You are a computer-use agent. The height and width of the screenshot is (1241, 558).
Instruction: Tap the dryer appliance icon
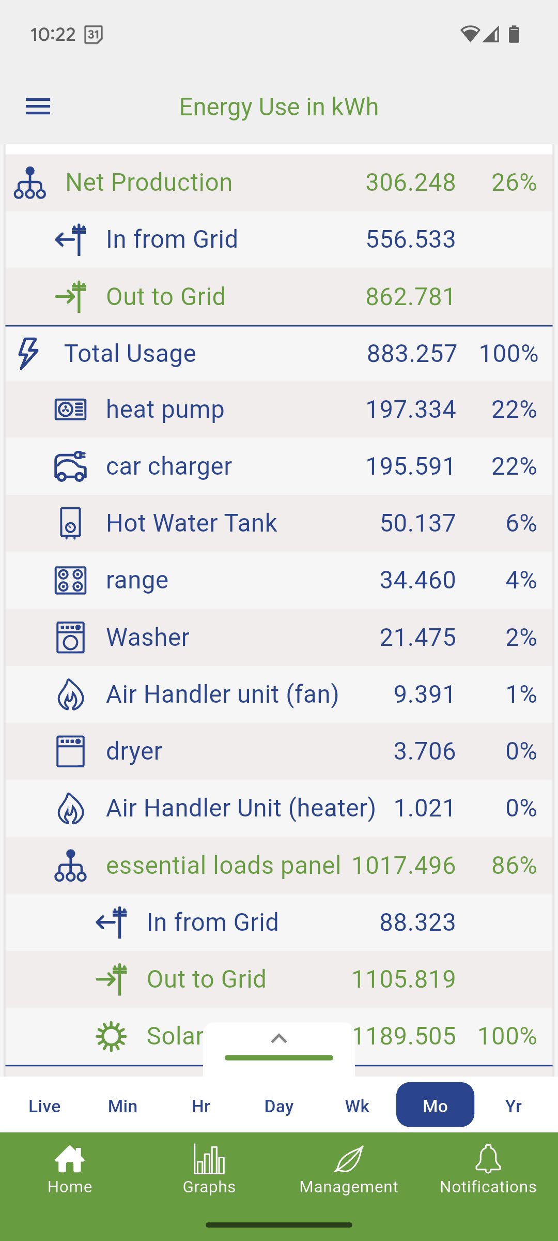pyautogui.click(x=71, y=751)
